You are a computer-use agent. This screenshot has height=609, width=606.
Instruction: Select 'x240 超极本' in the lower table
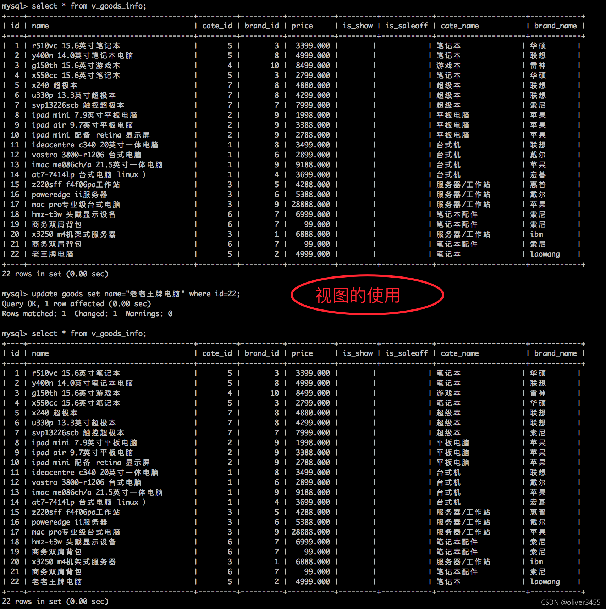tap(55, 413)
